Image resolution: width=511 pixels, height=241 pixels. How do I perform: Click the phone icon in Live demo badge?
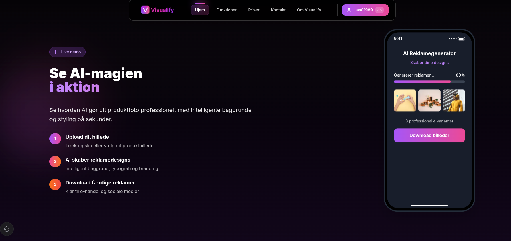coord(57,52)
